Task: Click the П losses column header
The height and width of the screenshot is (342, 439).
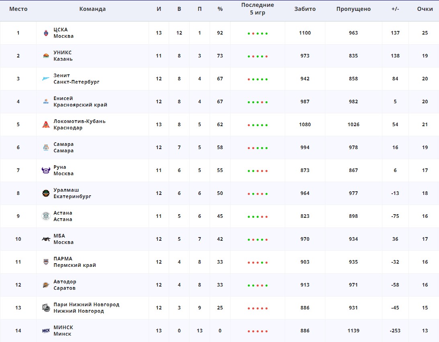Action: coord(200,9)
